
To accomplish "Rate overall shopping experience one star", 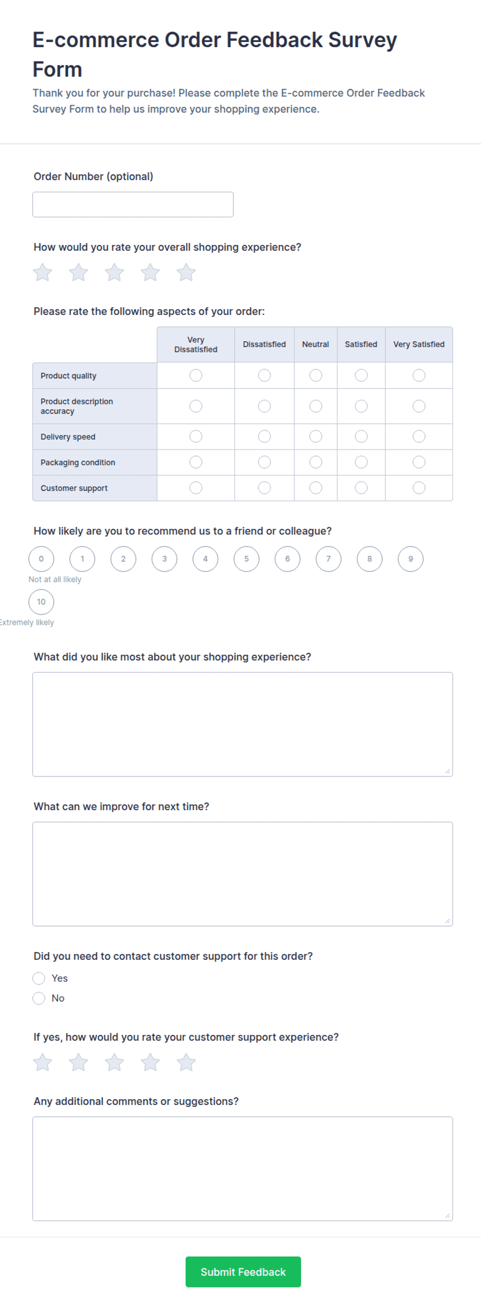I will (42, 272).
